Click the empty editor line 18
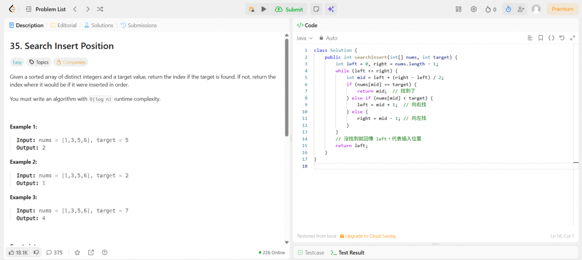582x260 pixels. click(x=446, y=166)
